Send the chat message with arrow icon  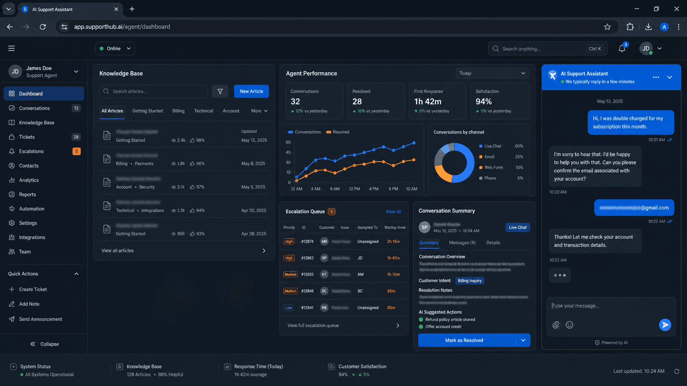[665, 325]
